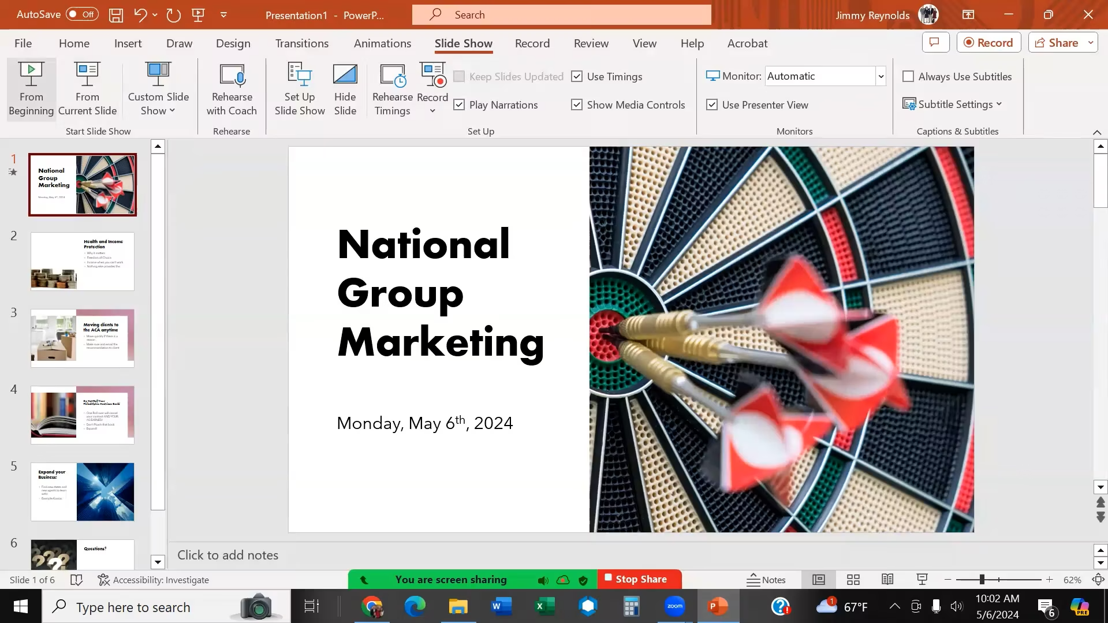Uncheck Play Narrations checkbox
1108x623 pixels.
[459, 105]
